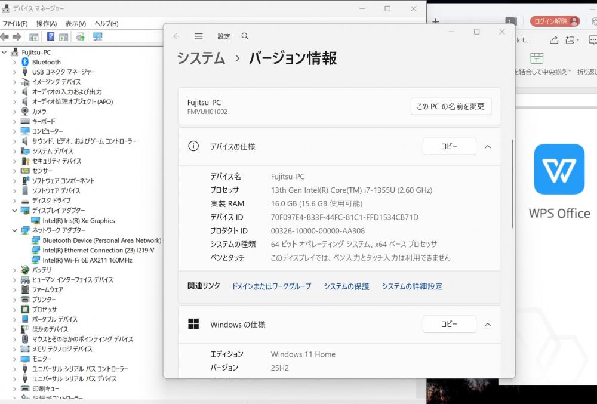Viewport: 597px width, 404px height.
Task: Click the コピー button for device specifications
Action: (x=450, y=146)
